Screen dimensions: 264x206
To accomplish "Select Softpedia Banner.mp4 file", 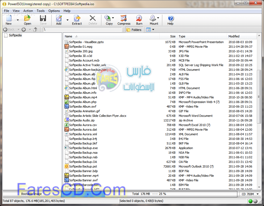I will click(x=84, y=176).
